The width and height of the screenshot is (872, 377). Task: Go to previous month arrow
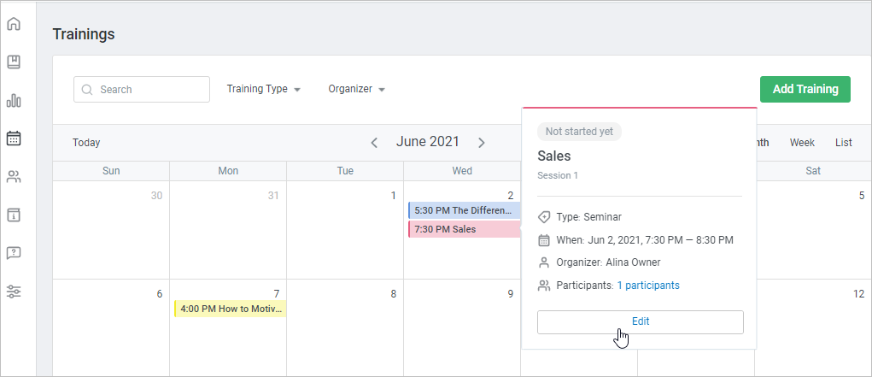374,143
